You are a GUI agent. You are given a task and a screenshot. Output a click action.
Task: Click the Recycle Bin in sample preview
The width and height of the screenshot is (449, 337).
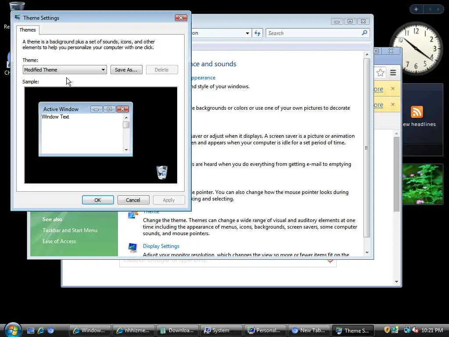[x=162, y=172]
